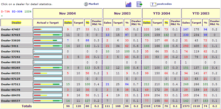Click the Actual v Target column header
Screen dimensions: 221x109
click(x=48, y=23)
